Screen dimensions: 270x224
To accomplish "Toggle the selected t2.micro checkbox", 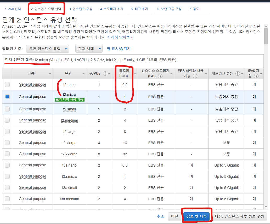I will pos(7,97).
